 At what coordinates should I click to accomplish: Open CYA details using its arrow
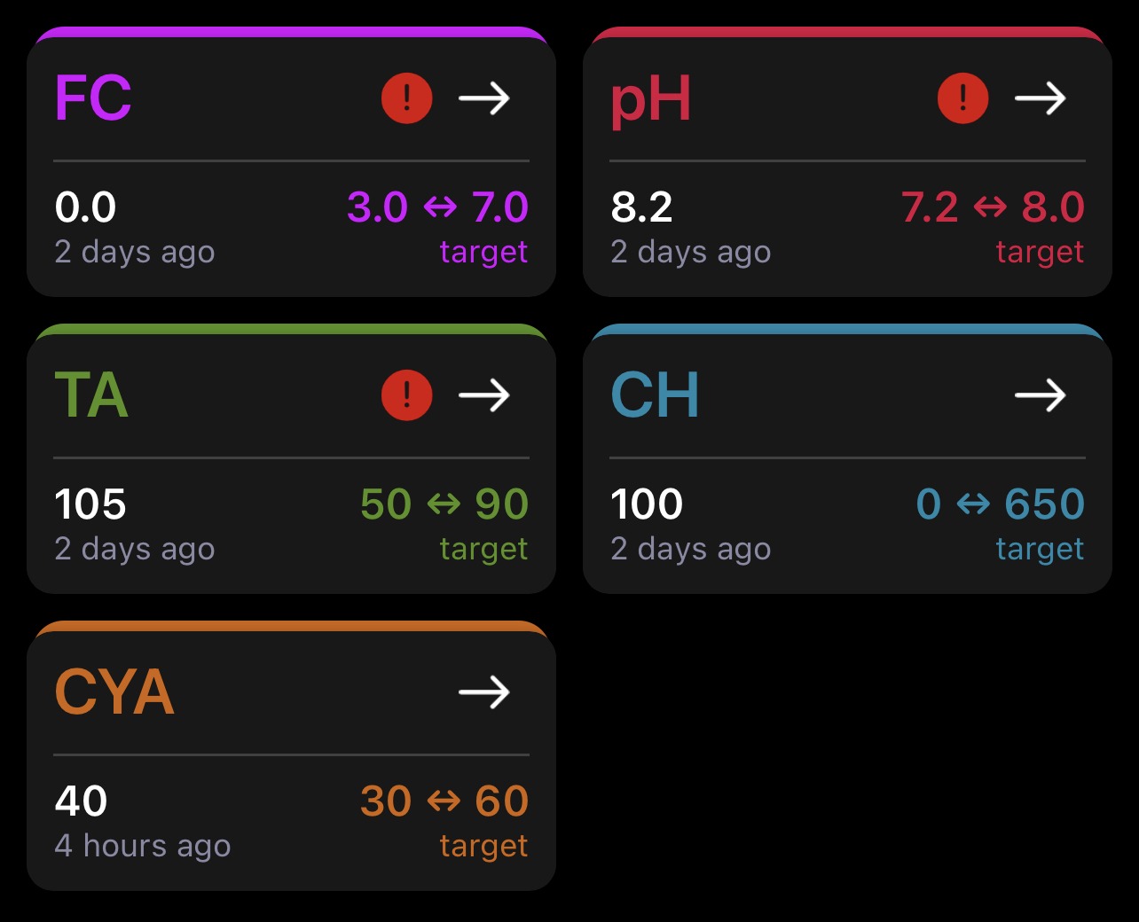(484, 692)
